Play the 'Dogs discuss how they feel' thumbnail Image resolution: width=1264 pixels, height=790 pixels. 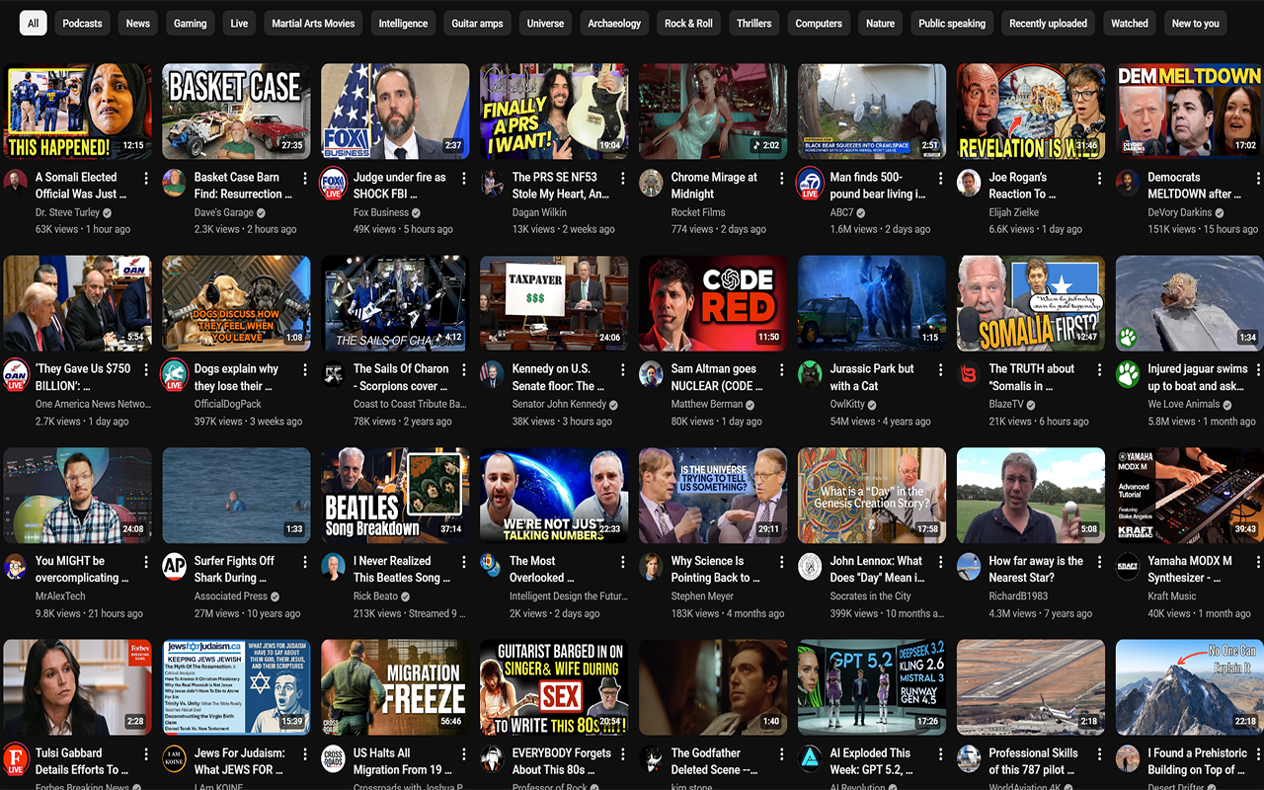pyautogui.click(x=236, y=304)
